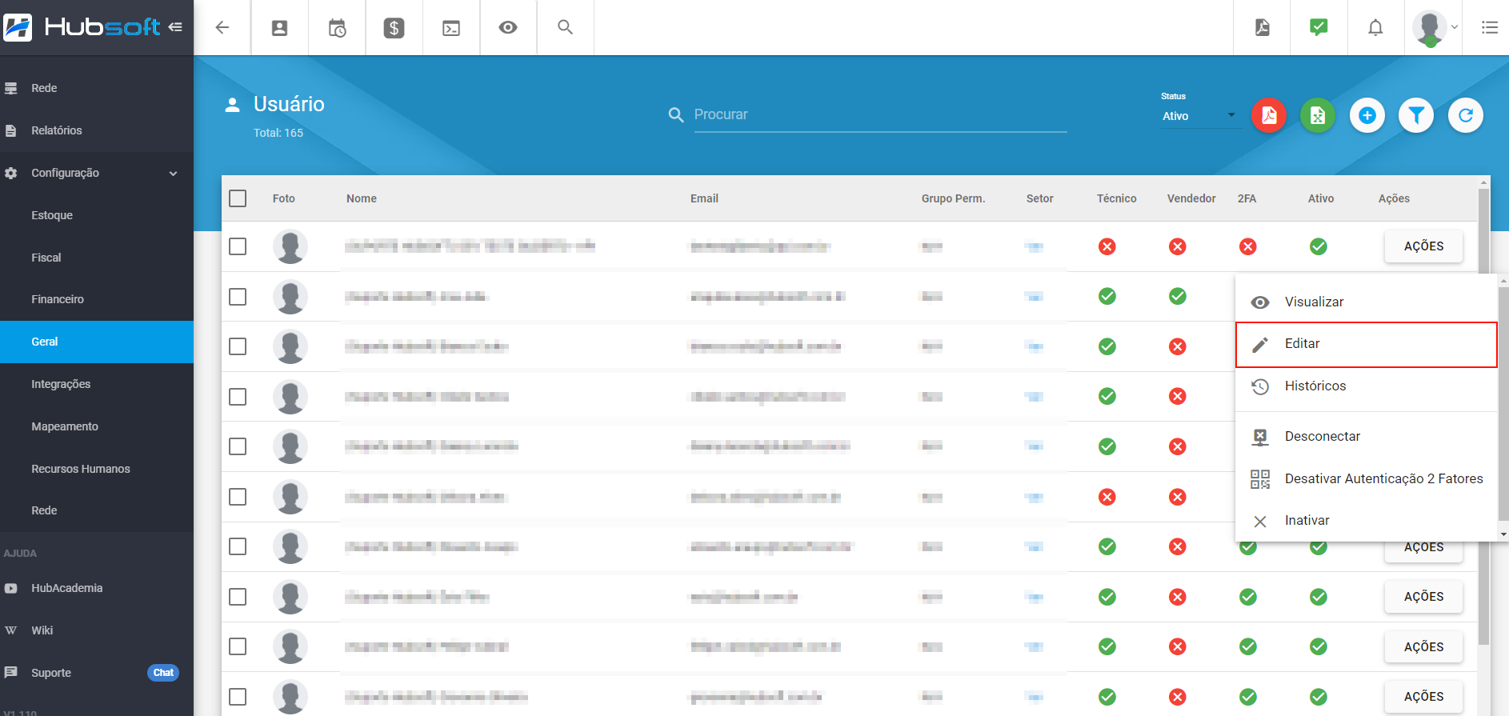Image resolution: width=1509 pixels, height=716 pixels.
Task: Open Históricos from the actions menu
Action: point(1366,386)
